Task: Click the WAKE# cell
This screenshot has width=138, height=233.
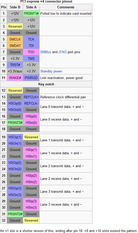Action: pyautogui.click(x=15, y=78)
